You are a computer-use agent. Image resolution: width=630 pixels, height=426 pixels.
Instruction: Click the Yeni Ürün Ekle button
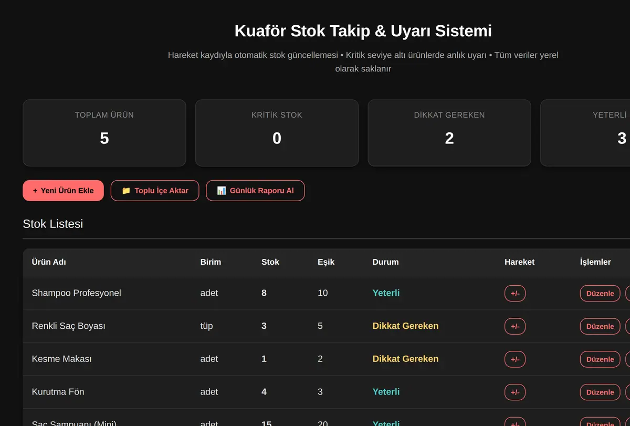63,191
